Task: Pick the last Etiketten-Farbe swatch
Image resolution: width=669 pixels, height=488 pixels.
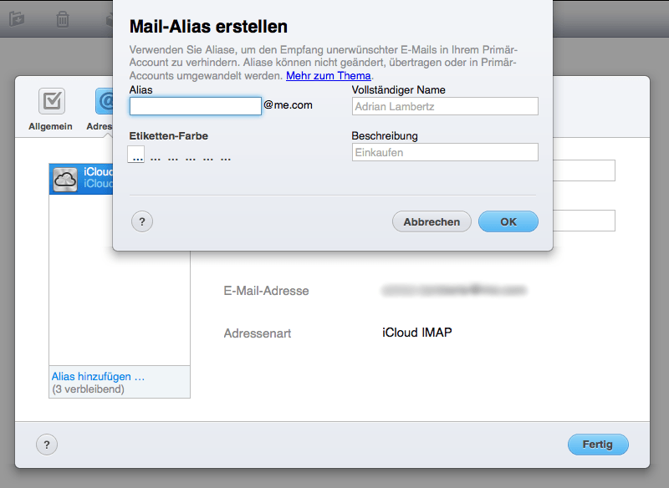Action: pyautogui.click(x=226, y=158)
